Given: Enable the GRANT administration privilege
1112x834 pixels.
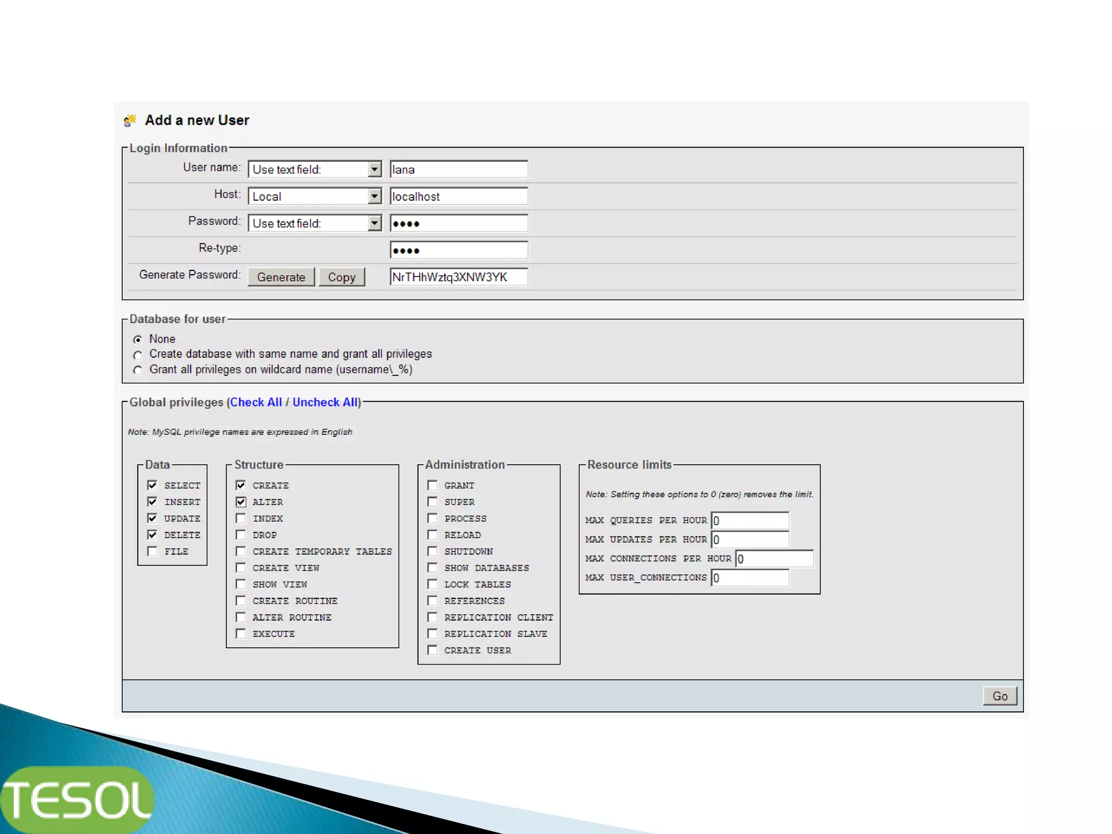Looking at the screenshot, I should coord(433,485).
